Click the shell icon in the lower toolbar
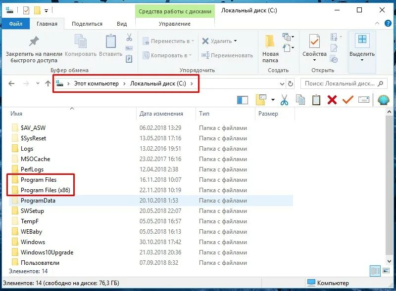 tap(383, 100)
